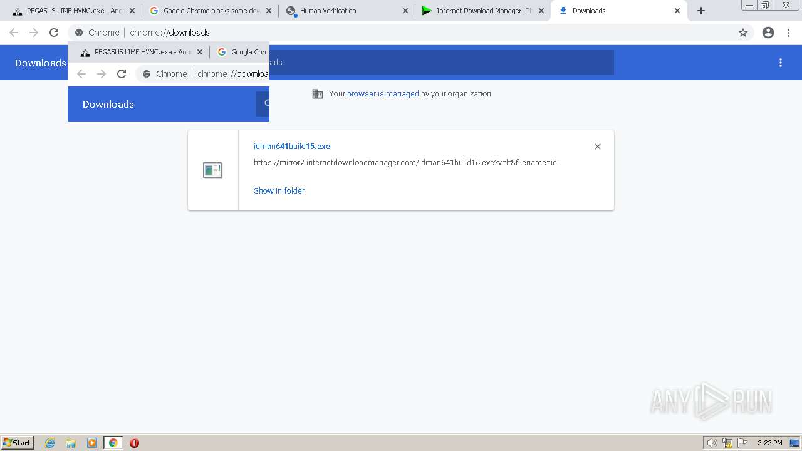The height and width of the screenshot is (451, 802).
Task: Close the Internet Download Manager tab
Action: coord(541,11)
